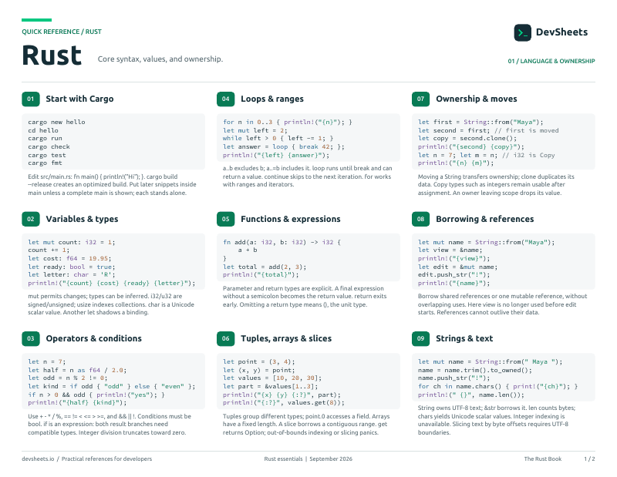Screen dimensions: 617x477
Task: Click the 04 section number badge
Action: 225,99
